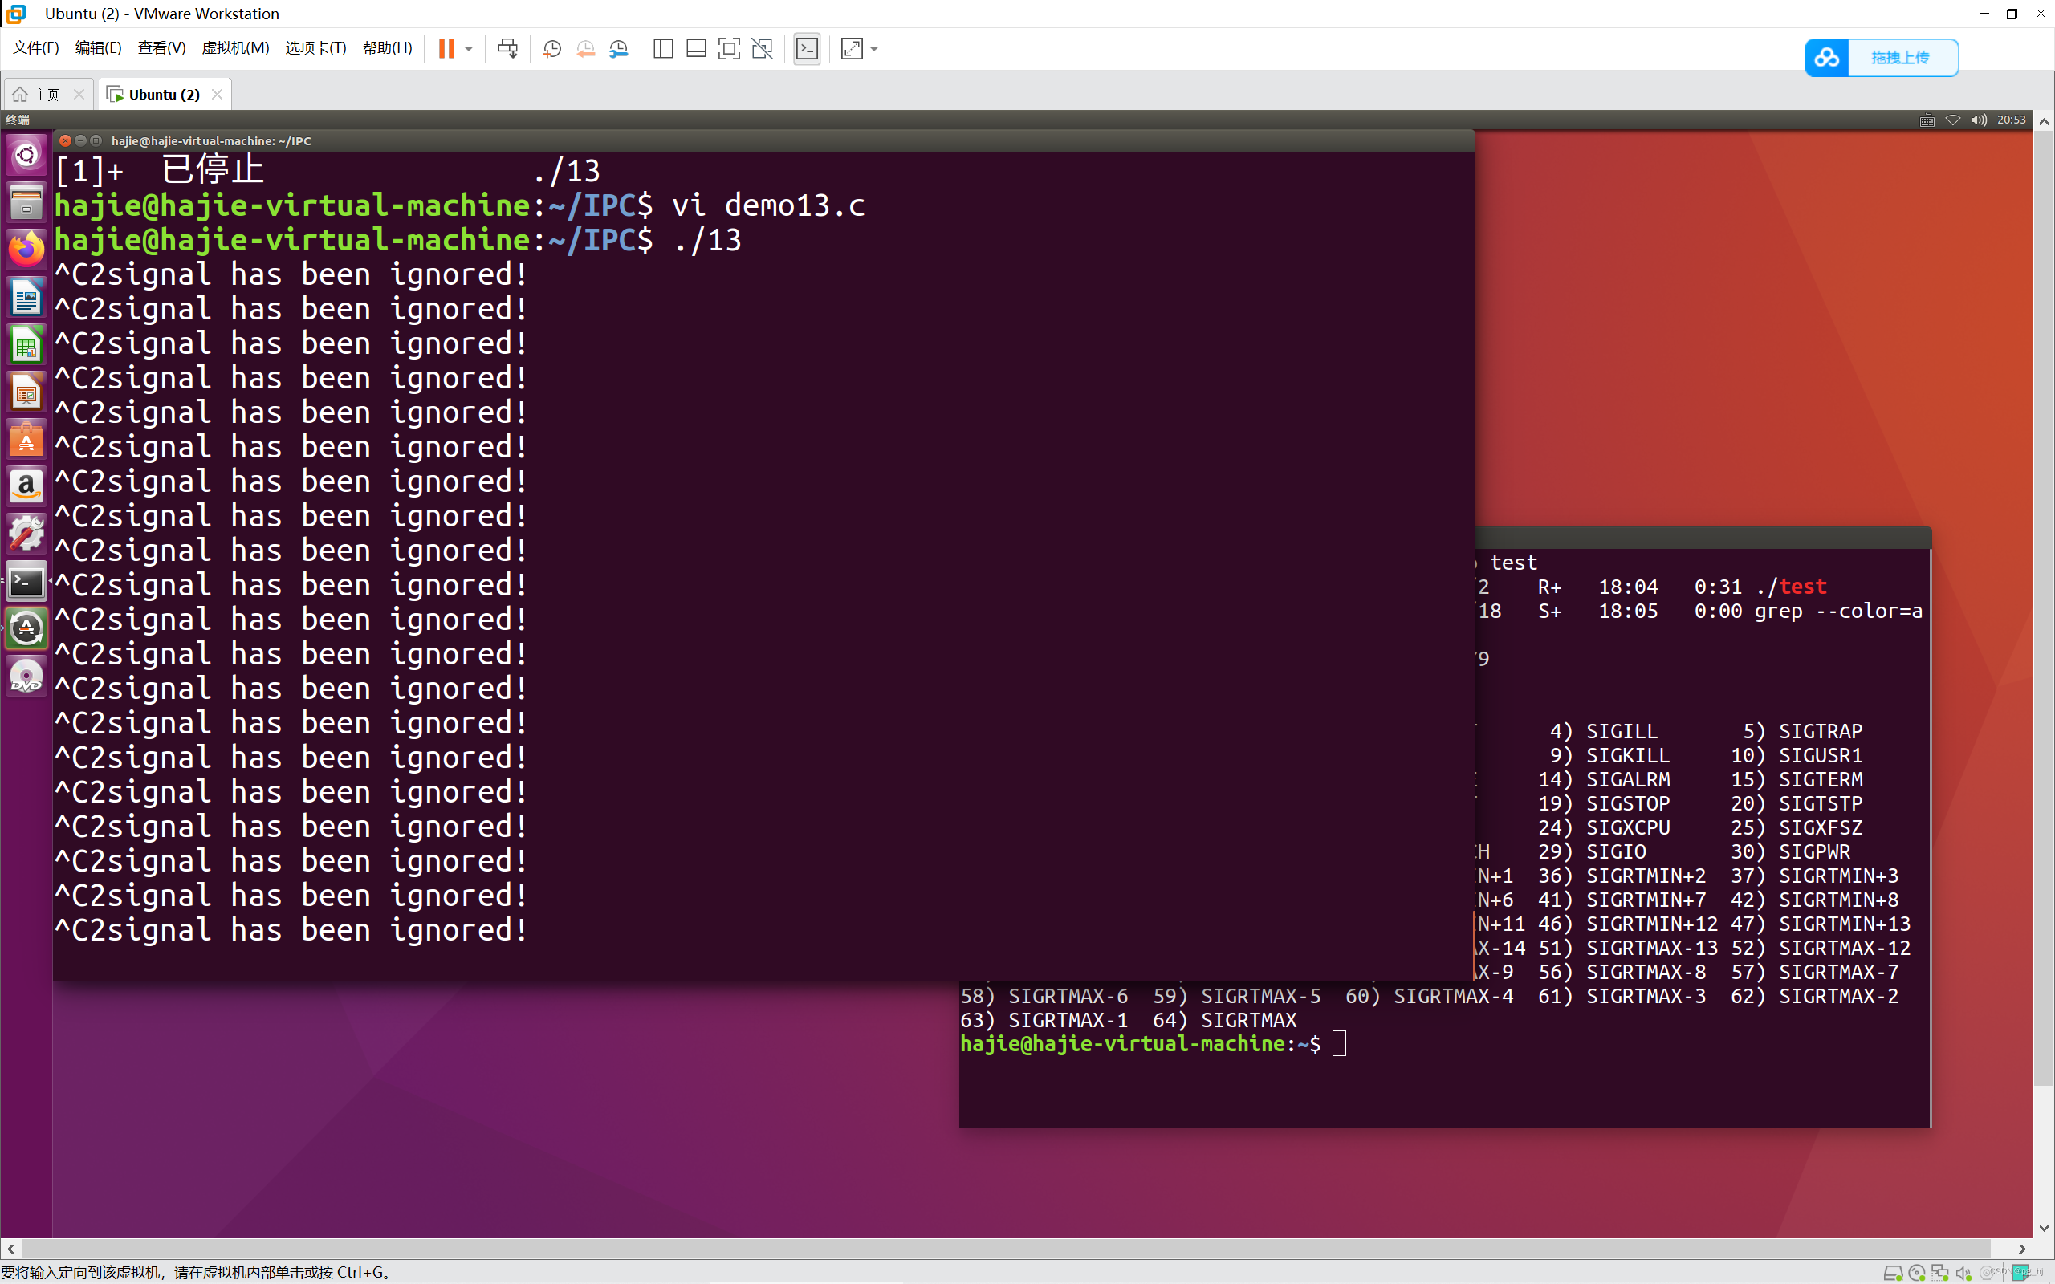
Task: Click the stretch guest display icon
Action: pos(852,48)
